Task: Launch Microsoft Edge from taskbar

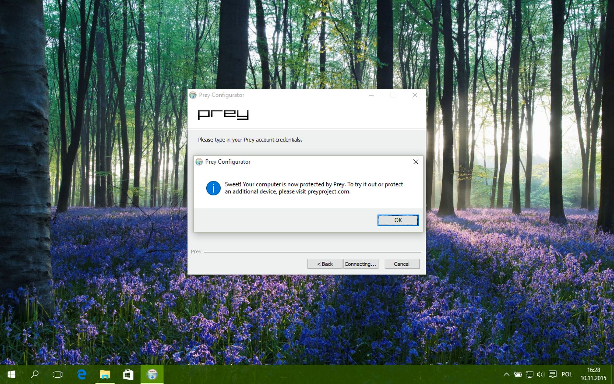Action: coord(82,374)
